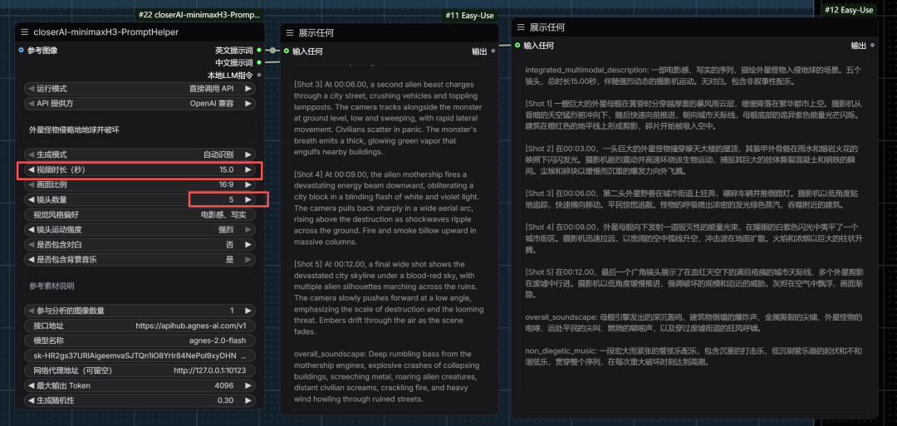The width and height of the screenshot is (897, 426).
Task: Click the right arrow of 运行模式
Action: (248, 89)
